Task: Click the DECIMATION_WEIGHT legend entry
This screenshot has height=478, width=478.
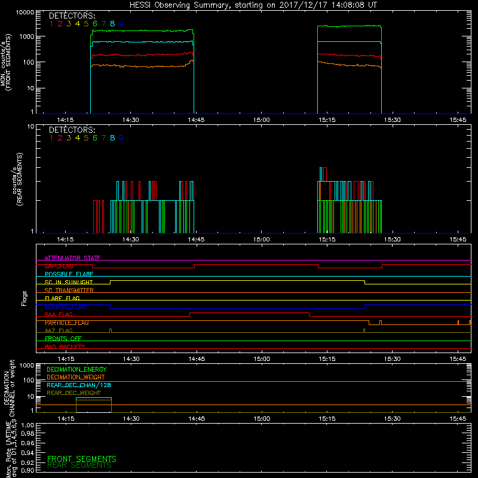Action: 76,378
